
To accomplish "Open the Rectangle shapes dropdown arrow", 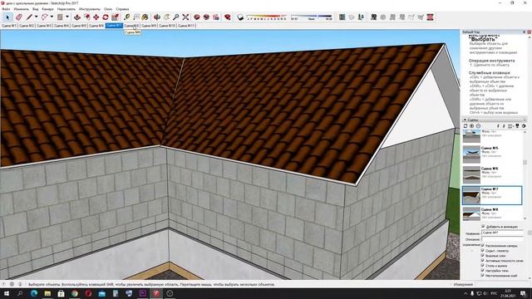I will click(x=66, y=17).
